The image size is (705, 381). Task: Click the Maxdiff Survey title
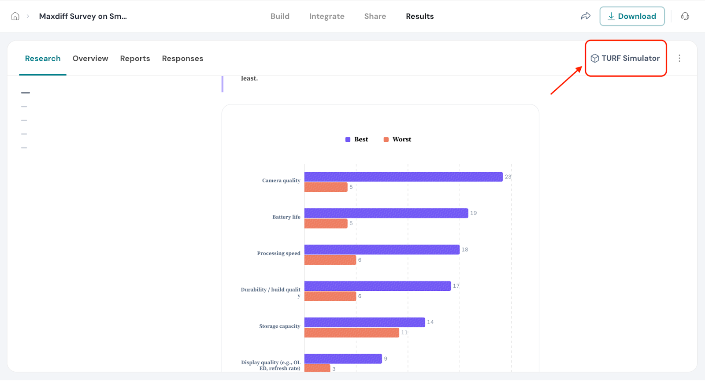point(83,16)
